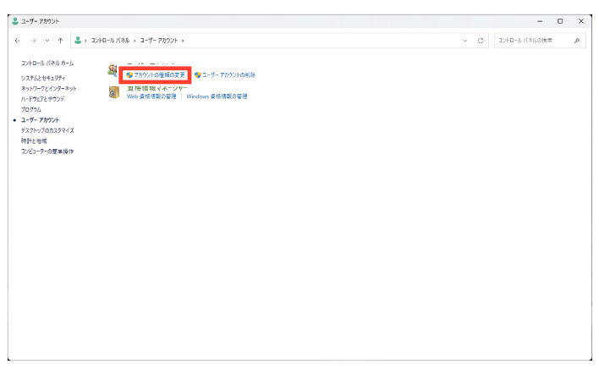Image resolution: width=599 pixels, height=375 pixels.
Task: Open ネットワークとインターネット in the sidebar
Action: pos(49,88)
